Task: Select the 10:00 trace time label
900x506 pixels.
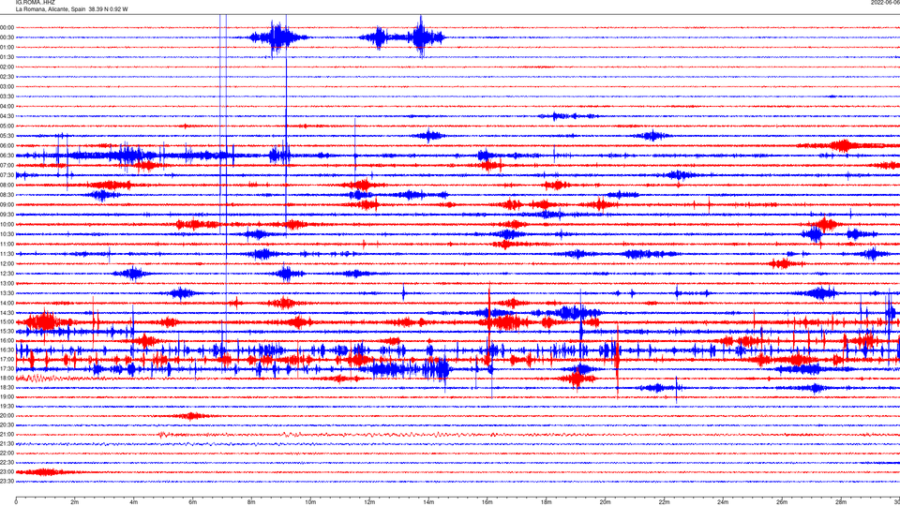Action: click(x=7, y=224)
